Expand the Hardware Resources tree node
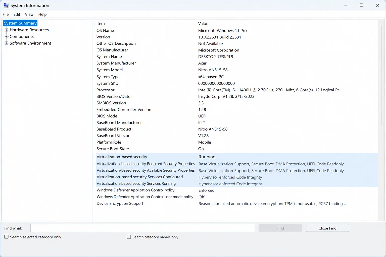 click(7, 30)
